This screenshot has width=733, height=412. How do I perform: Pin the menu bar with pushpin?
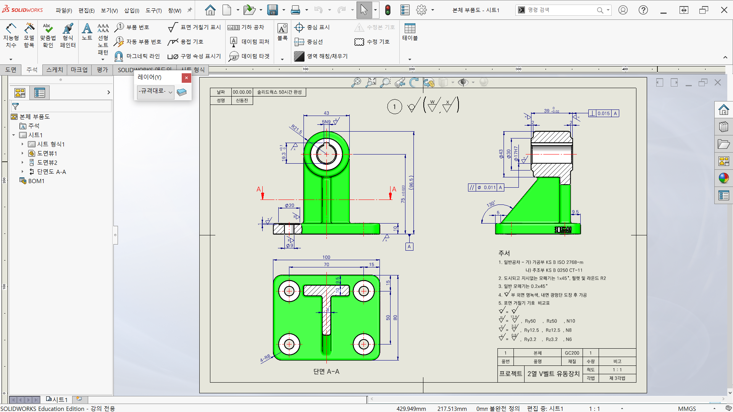pos(189,10)
